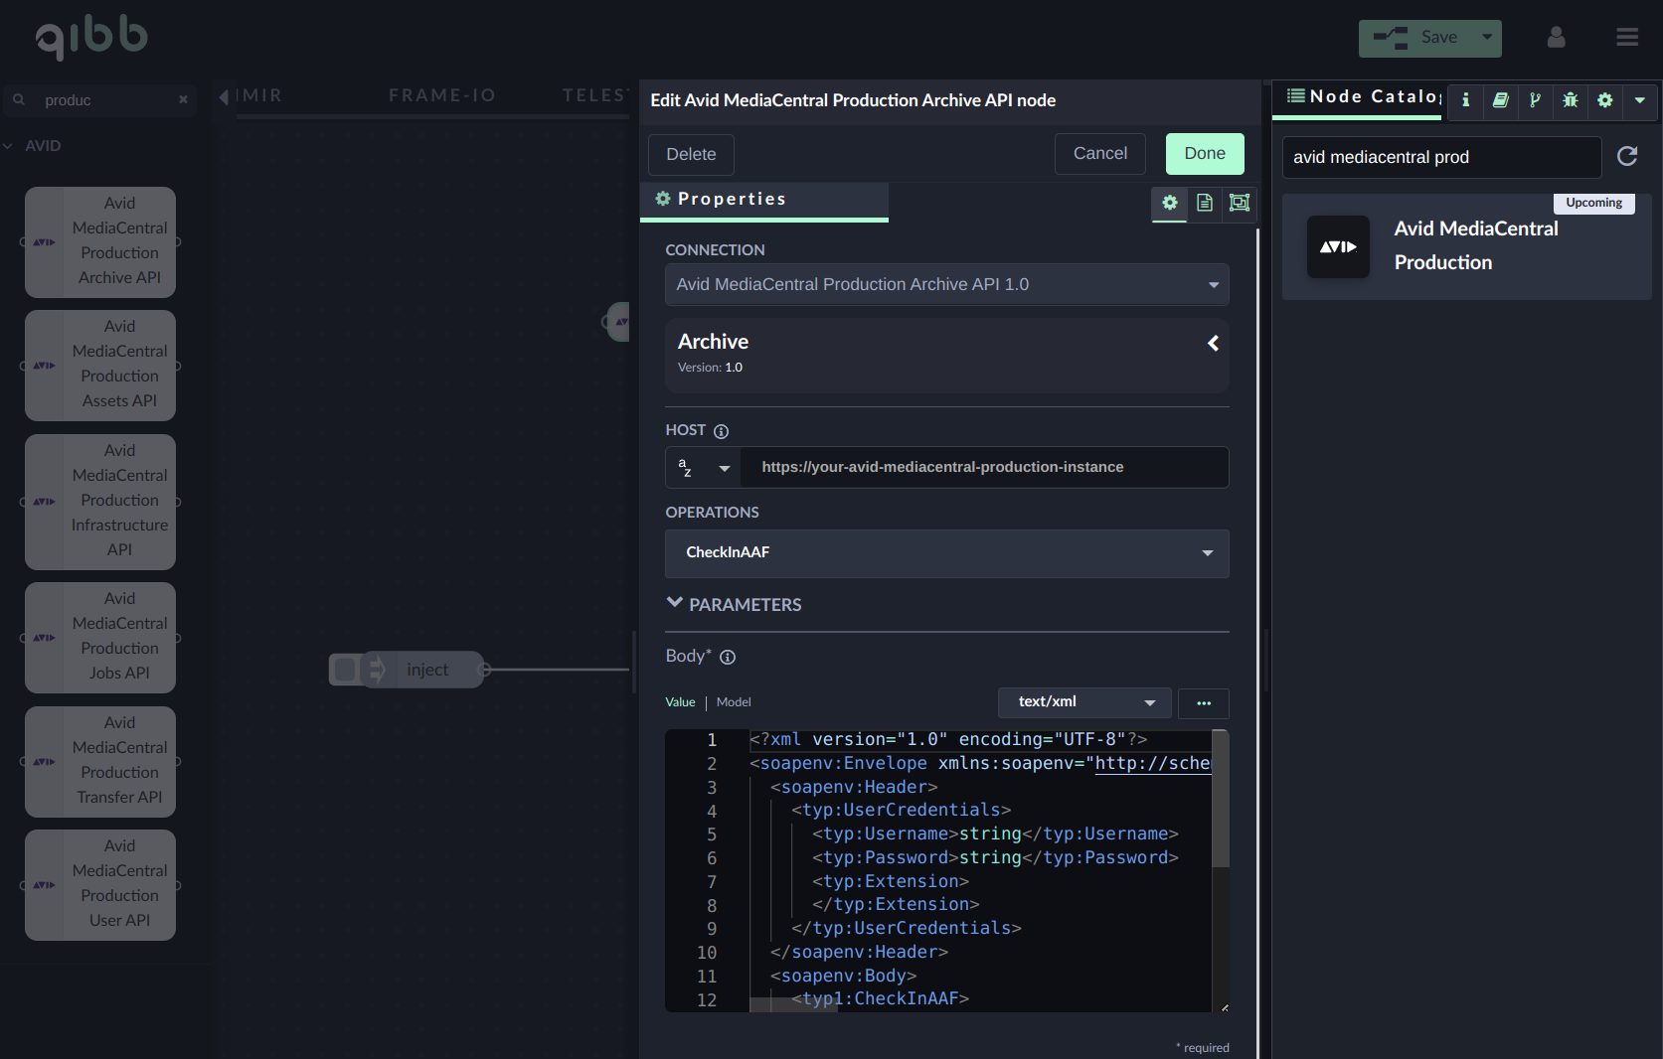Change the text/xml content type dropdown
This screenshot has width=1663, height=1059.
(x=1084, y=702)
